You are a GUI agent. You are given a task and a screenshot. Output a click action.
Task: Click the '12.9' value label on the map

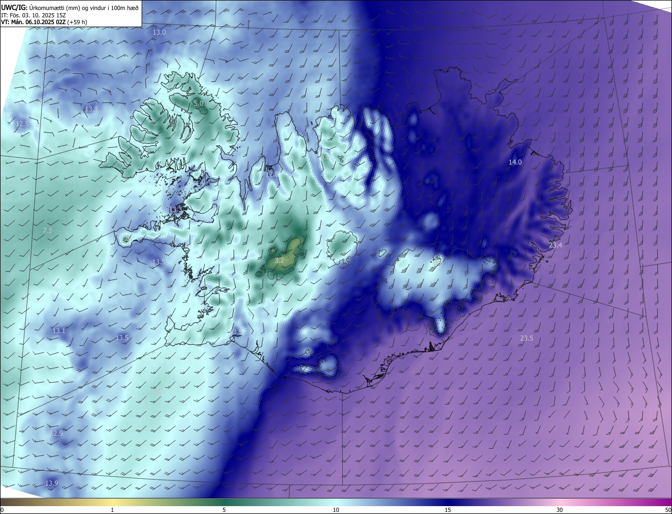tap(56, 434)
